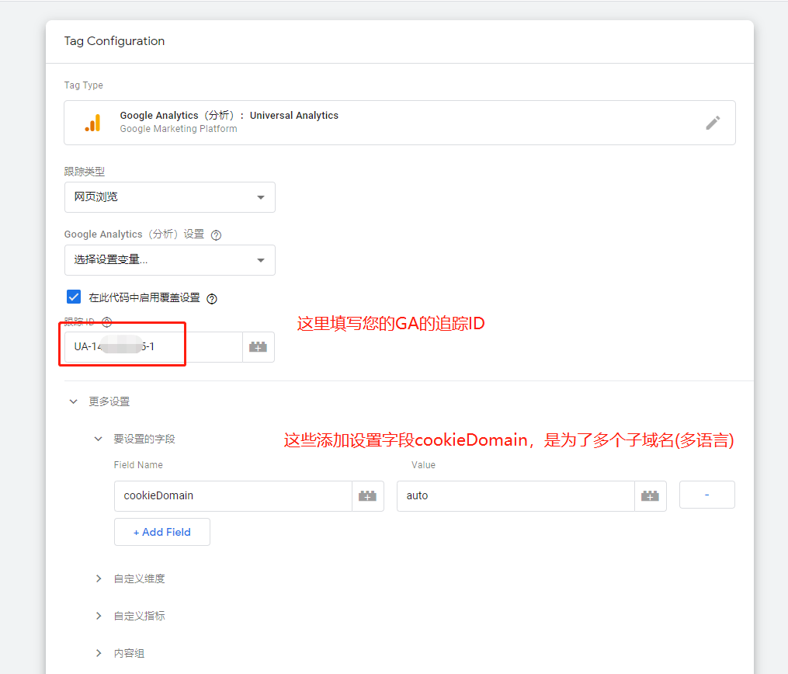Screen dimensions: 788x674
Task: Click the 跟踪类型 label
Action: [85, 172]
